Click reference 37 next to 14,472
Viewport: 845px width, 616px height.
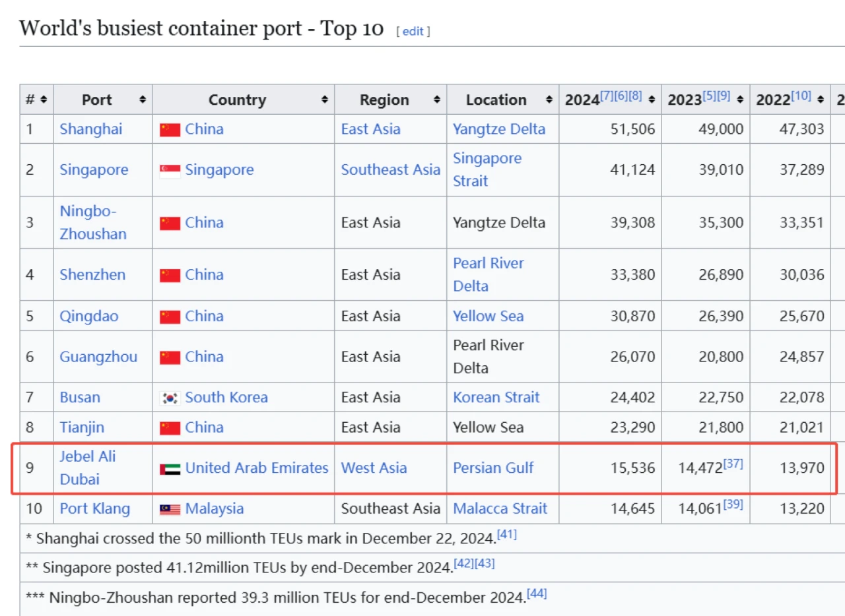(x=733, y=464)
